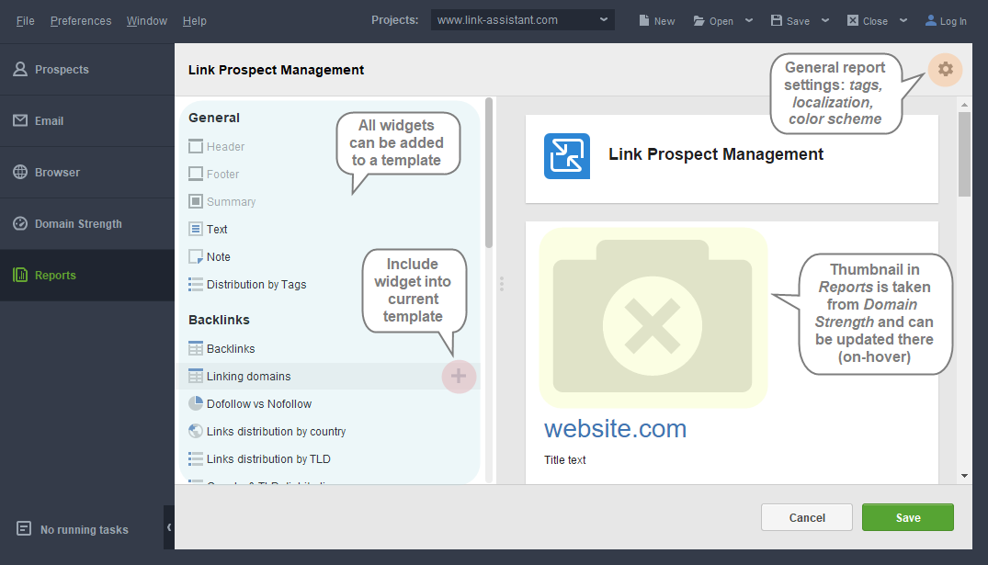Select the Dofollow vs Nofollow widget
The image size is (988, 565).
(250, 404)
